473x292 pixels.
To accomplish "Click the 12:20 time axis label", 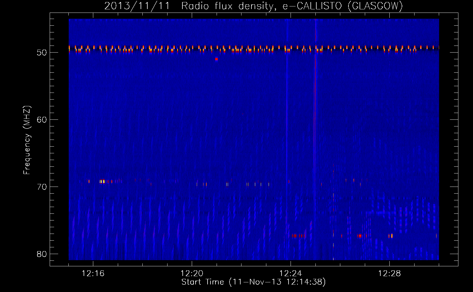I will click(x=192, y=273).
